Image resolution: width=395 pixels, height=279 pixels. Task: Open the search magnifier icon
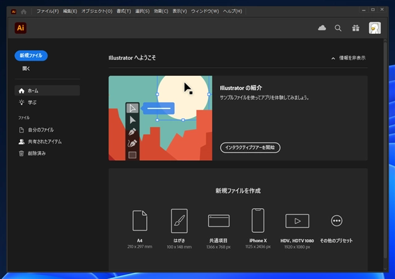(338, 28)
